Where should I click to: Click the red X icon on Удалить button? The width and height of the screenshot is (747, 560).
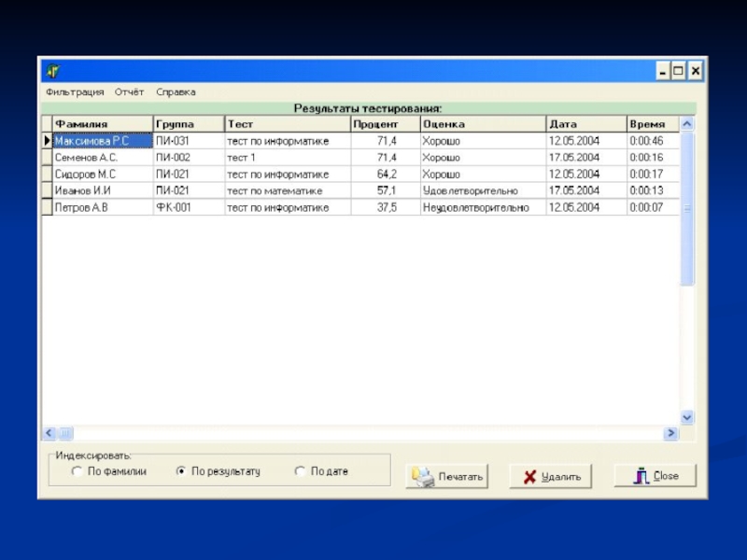[x=529, y=477]
